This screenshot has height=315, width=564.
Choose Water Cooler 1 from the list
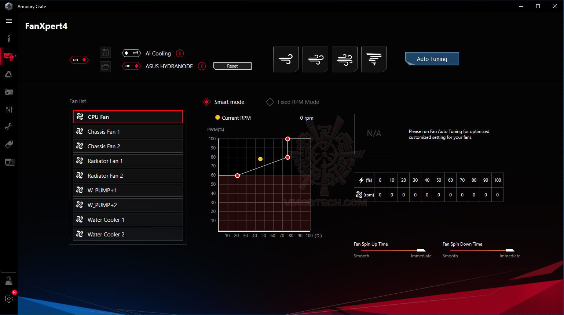pyautogui.click(x=128, y=220)
